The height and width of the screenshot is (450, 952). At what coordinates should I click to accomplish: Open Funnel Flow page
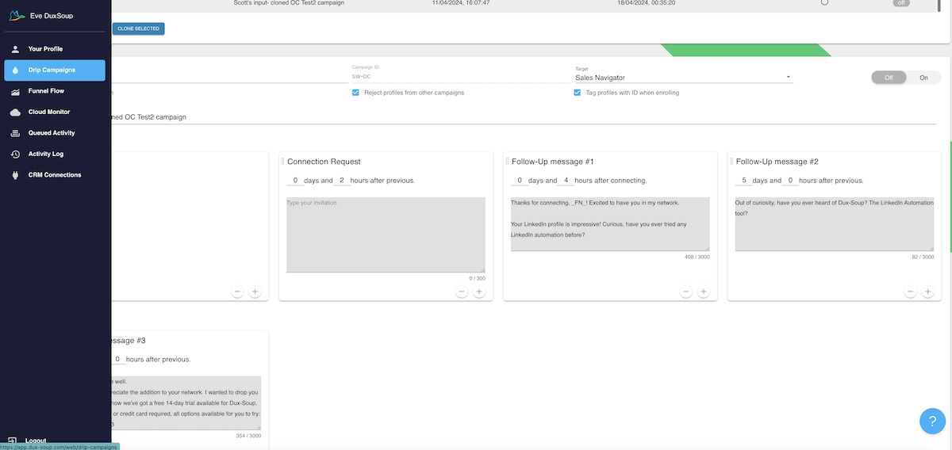click(55, 91)
